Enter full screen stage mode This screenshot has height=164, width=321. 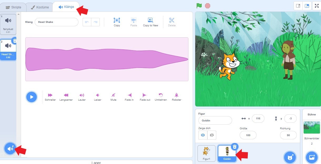tap(317, 6)
